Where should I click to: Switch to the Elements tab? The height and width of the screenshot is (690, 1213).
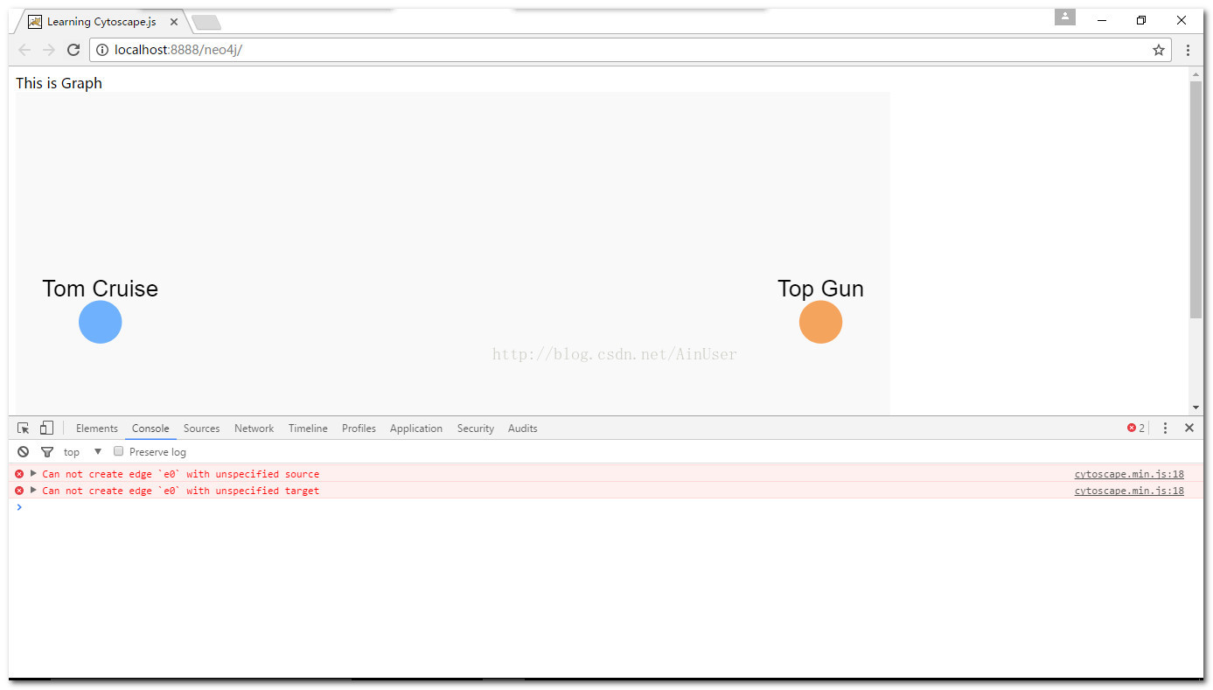pyautogui.click(x=96, y=429)
